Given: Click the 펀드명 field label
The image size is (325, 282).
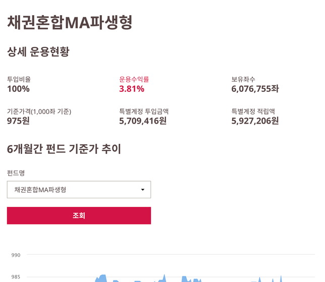Looking at the screenshot, I should (16, 173).
